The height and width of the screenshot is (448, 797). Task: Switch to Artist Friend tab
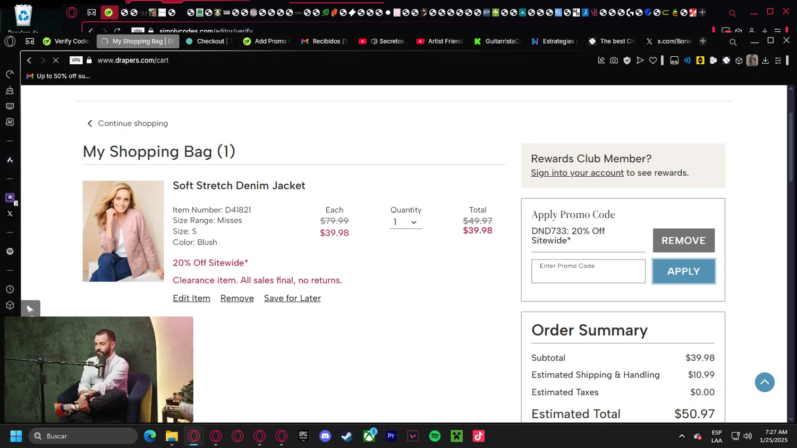pos(440,41)
